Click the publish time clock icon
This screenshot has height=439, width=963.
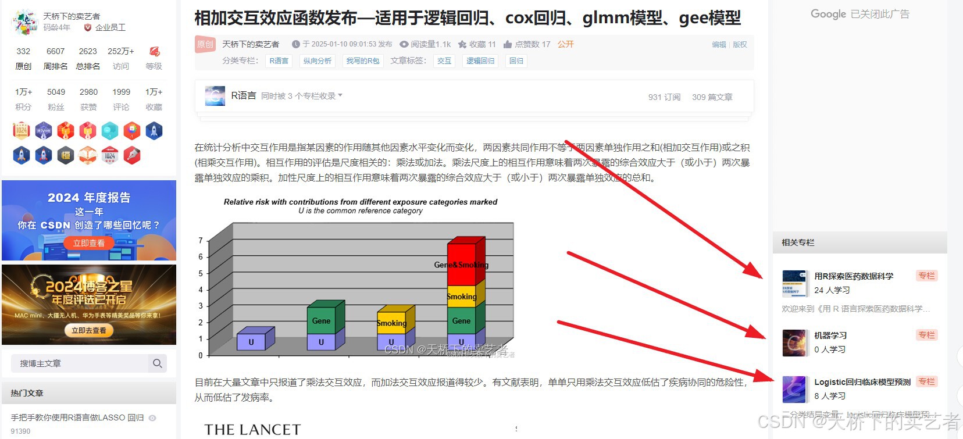(296, 44)
